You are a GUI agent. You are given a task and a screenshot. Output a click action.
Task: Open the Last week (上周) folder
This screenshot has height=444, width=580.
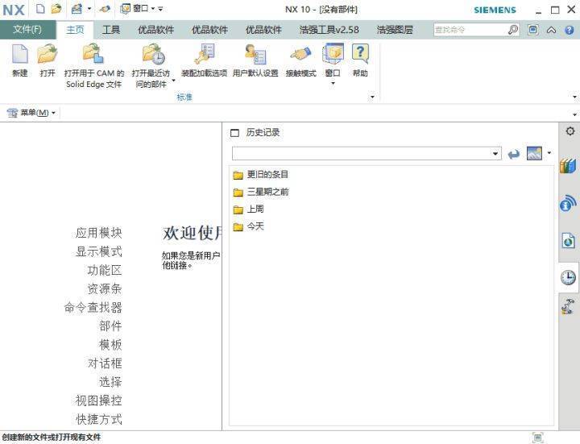[249, 209]
